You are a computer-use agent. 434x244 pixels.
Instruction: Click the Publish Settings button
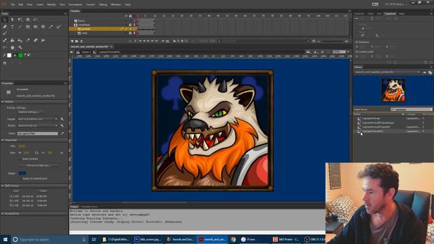(x=30, y=112)
